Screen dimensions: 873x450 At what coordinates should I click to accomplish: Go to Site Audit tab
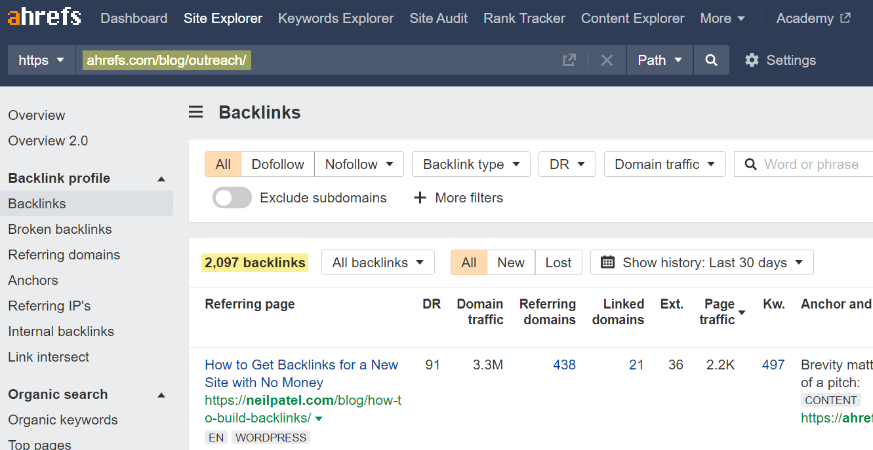438,18
